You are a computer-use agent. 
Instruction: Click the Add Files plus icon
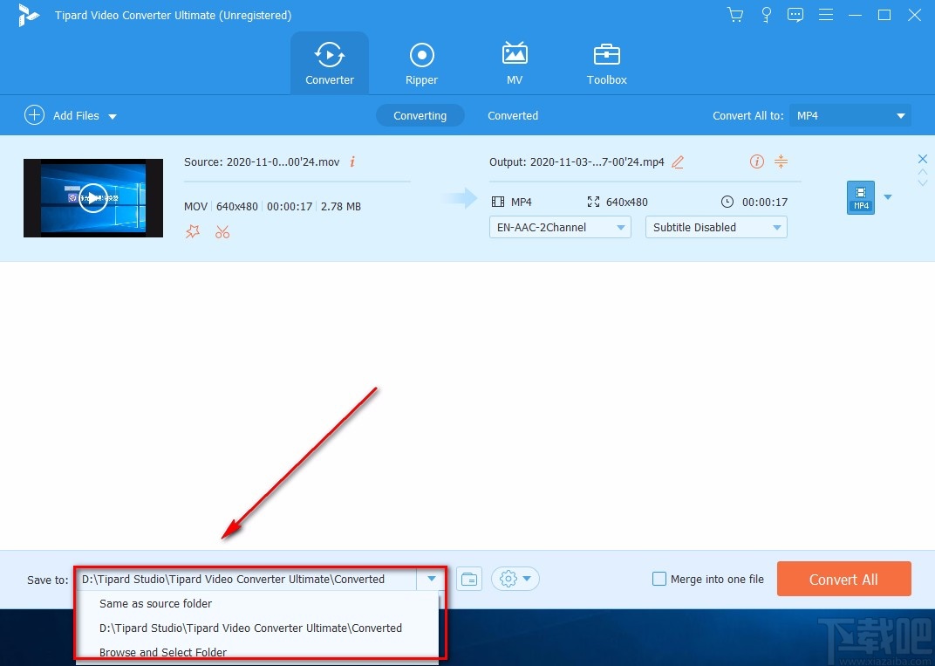(34, 114)
